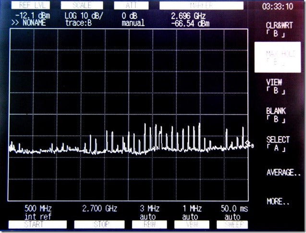Click the 2.700 GHz stop frequency value
The image size is (306, 233).
(99, 208)
